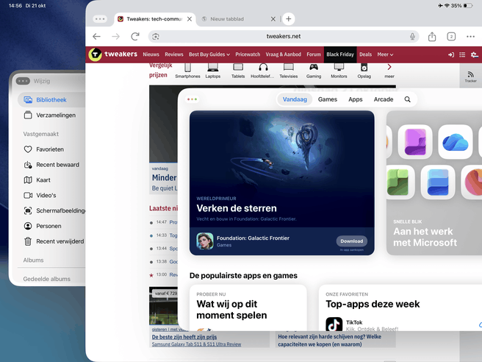The image size is (482, 362).
Task: Open Deals in Tweakers menu
Action: (365, 54)
